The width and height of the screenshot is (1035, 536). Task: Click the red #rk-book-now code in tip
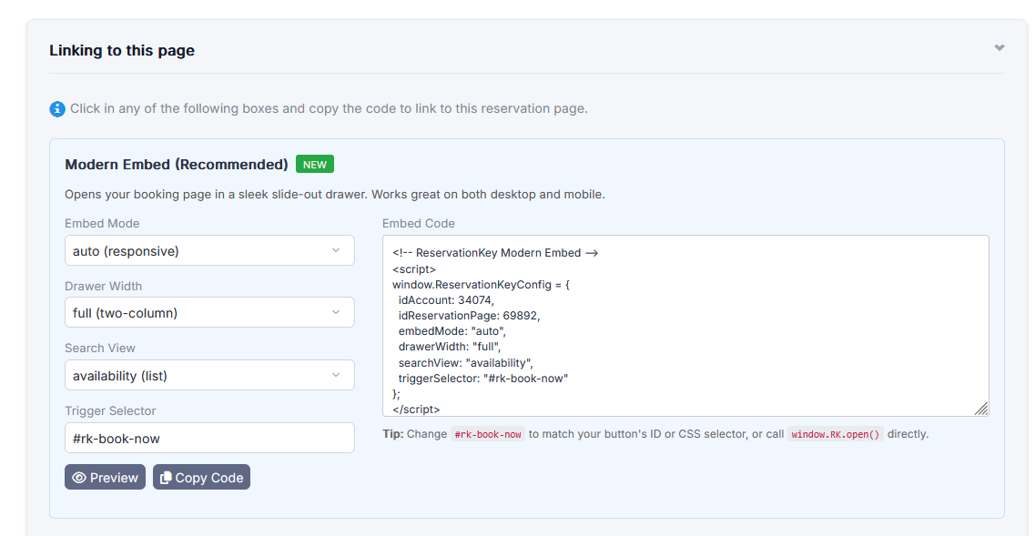pos(488,435)
